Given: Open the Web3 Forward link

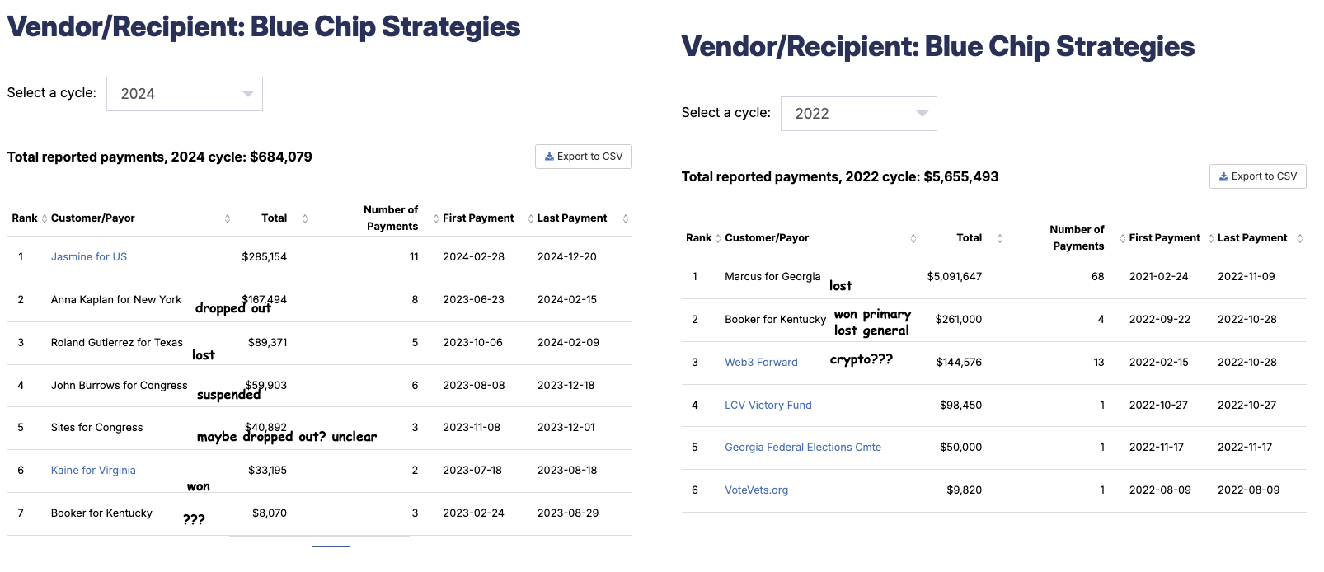Looking at the screenshot, I should 761,363.
